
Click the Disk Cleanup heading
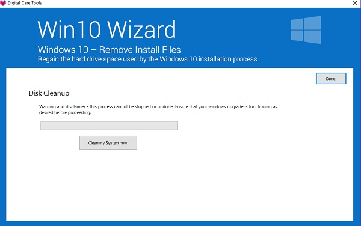[x=49, y=93]
